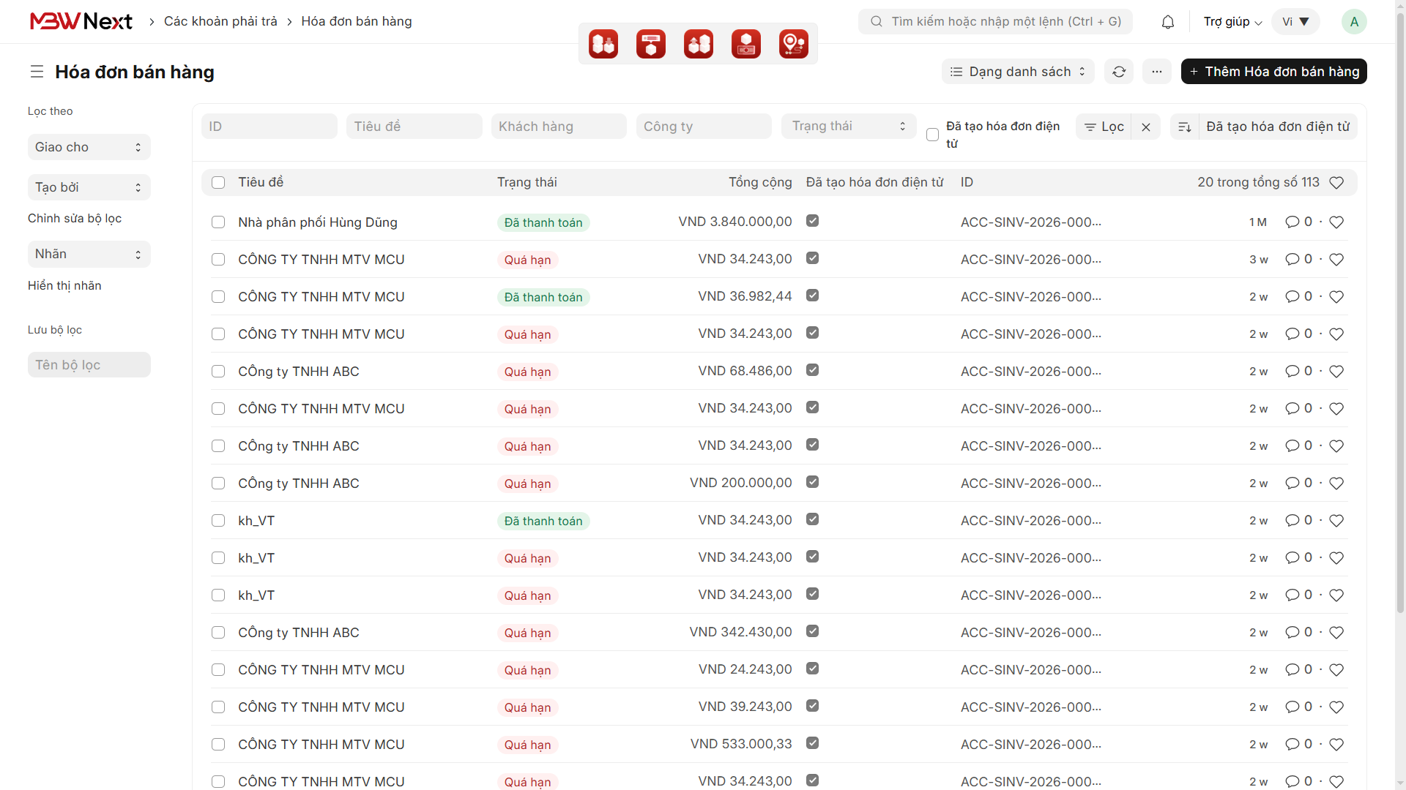The width and height of the screenshot is (1406, 790).
Task: Check the select-all rows checkbox in header
Action: 218,182
